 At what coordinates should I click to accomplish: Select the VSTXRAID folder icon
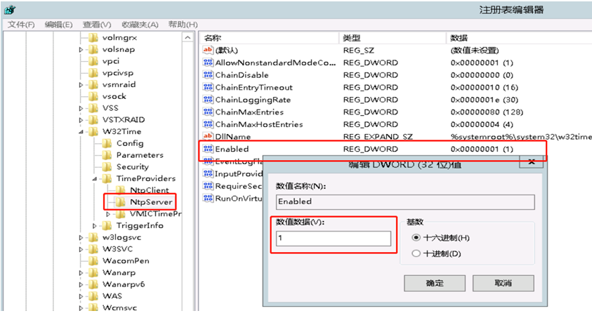pyautogui.click(x=93, y=119)
